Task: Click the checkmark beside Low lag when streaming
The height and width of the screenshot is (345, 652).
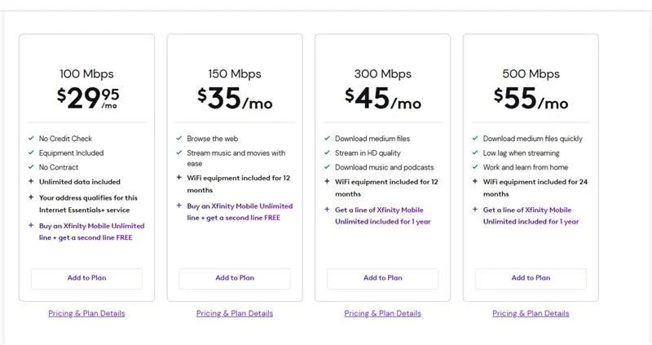Action: [x=475, y=153]
